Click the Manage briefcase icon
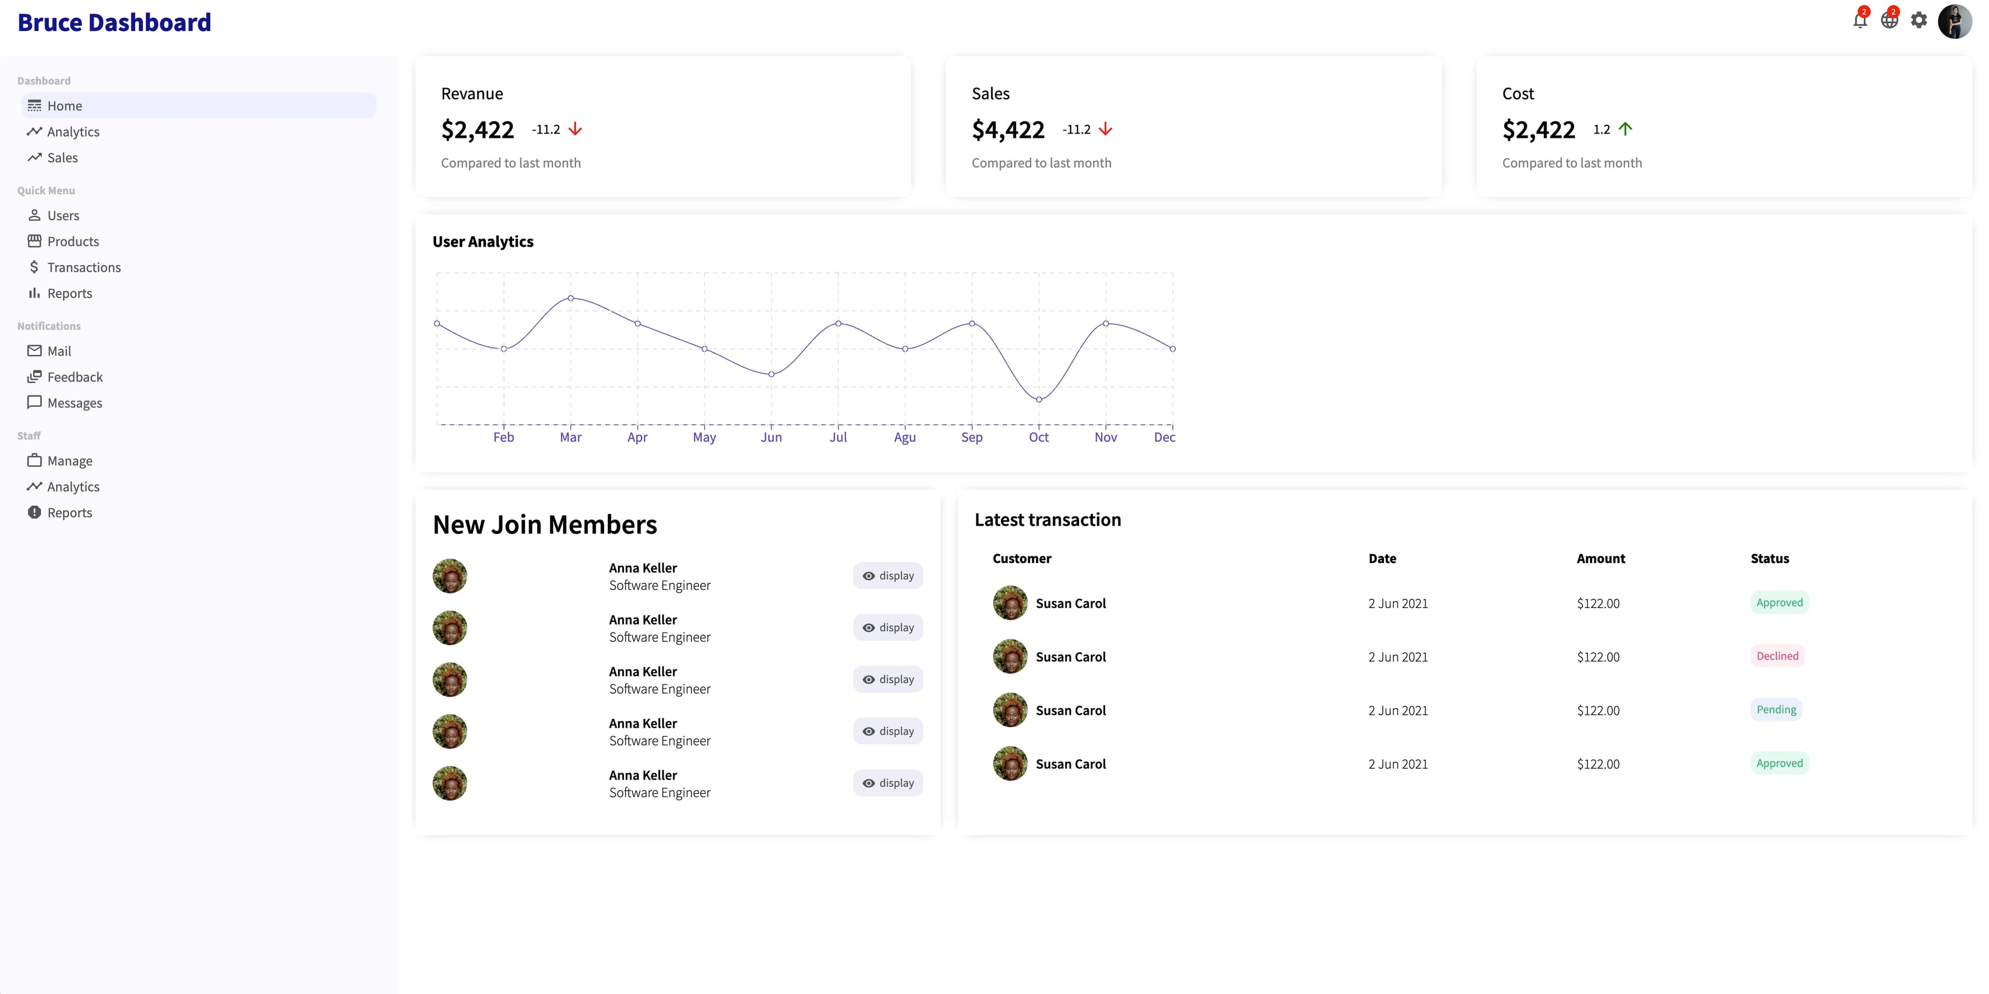 [x=34, y=460]
